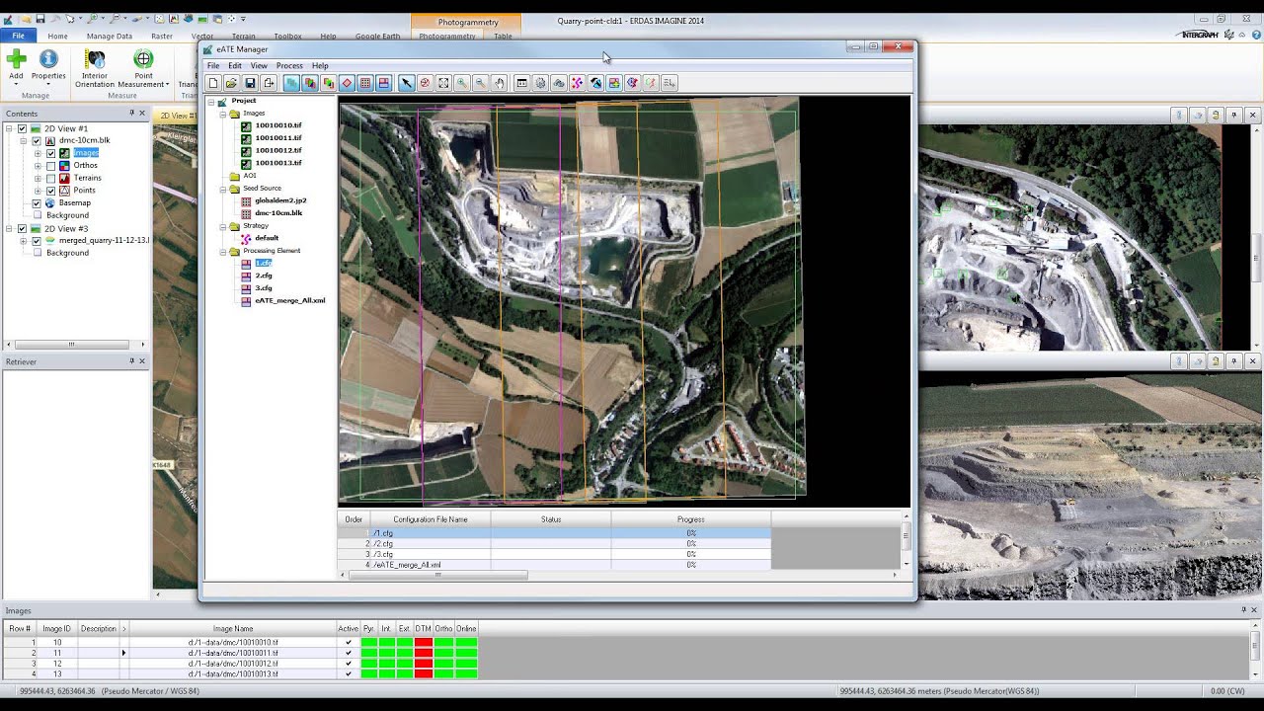This screenshot has width=1264, height=711.
Task: Switch to the Terrain ribbon tab
Action: pos(243,37)
